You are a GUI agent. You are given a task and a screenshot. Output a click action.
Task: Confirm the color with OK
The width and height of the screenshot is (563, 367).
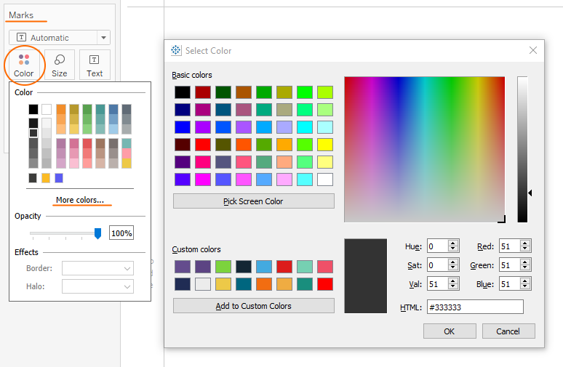coord(450,331)
